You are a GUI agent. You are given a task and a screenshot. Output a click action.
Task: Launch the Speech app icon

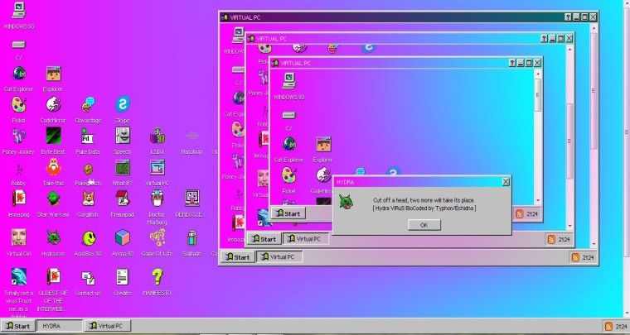coord(123,136)
